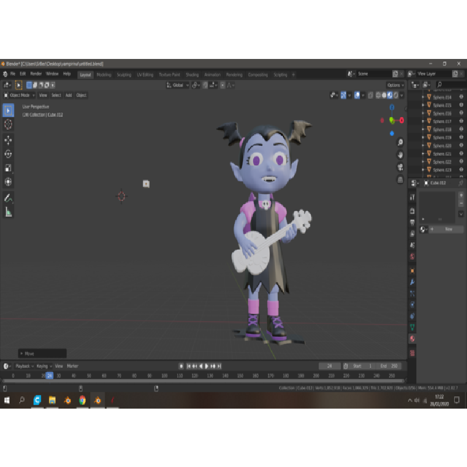
Task: Toggle proportional editing in the header
Action: tap(222, 85)
